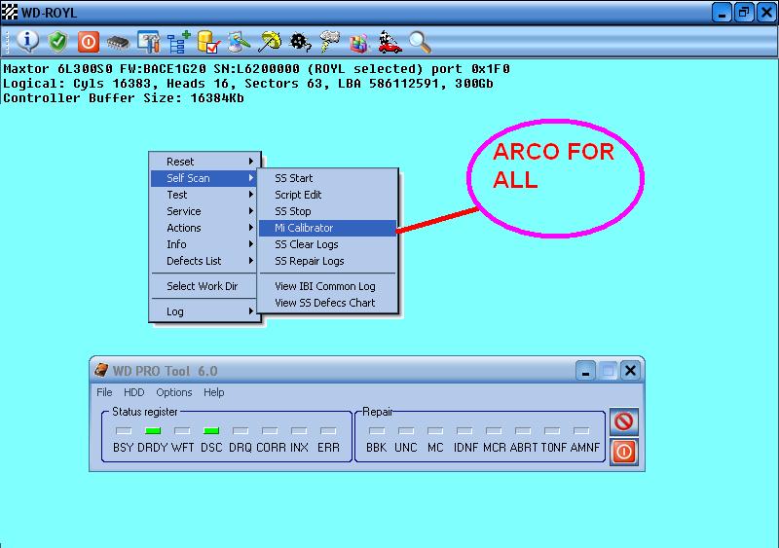Run Mi Calibrator from submenu

click(328, 228)
